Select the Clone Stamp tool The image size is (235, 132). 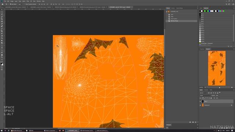point(2,31)
